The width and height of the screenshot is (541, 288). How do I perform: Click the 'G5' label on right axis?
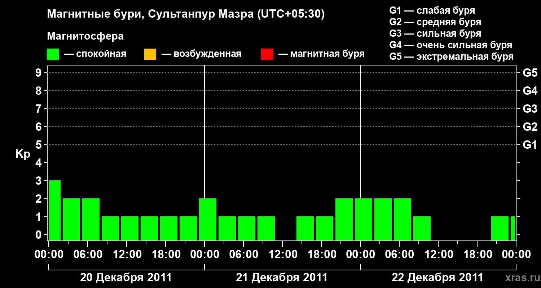530,73
